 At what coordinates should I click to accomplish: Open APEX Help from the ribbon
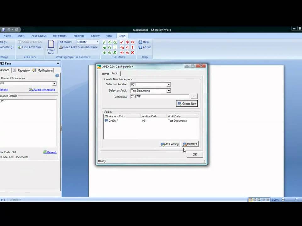[x=144, y=42]
